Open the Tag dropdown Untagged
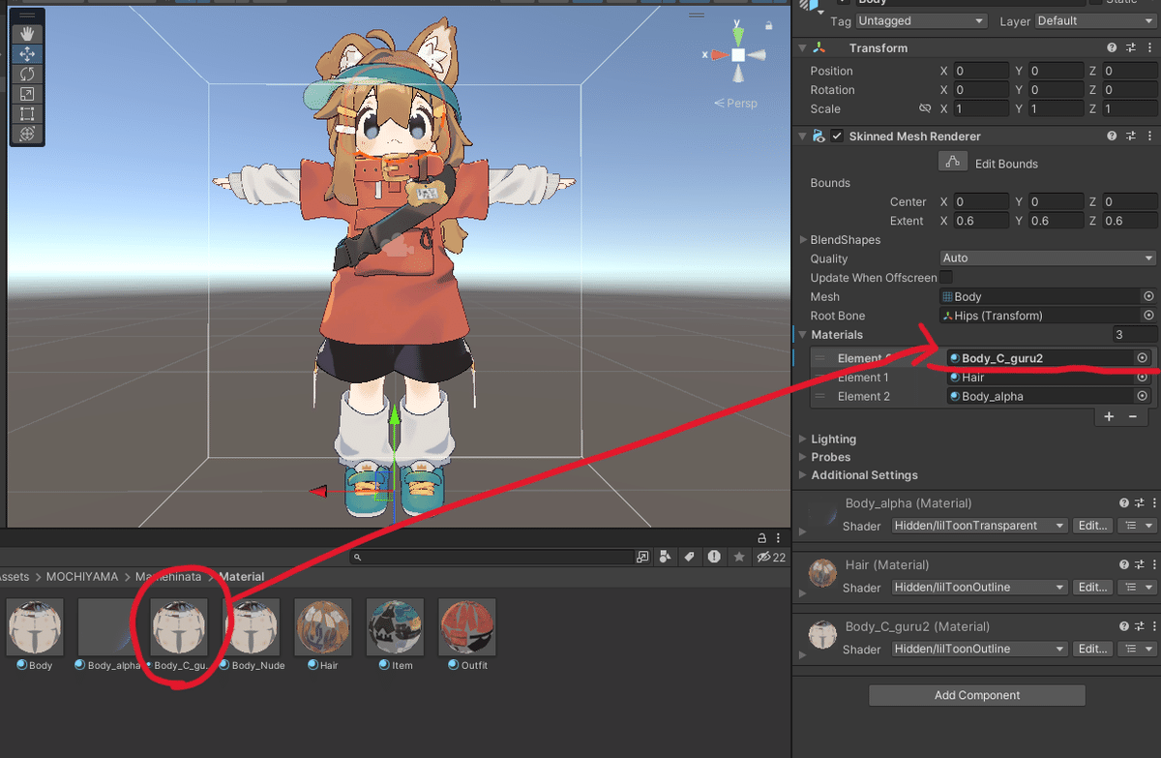1161x758 pixels. pos(921,20)
